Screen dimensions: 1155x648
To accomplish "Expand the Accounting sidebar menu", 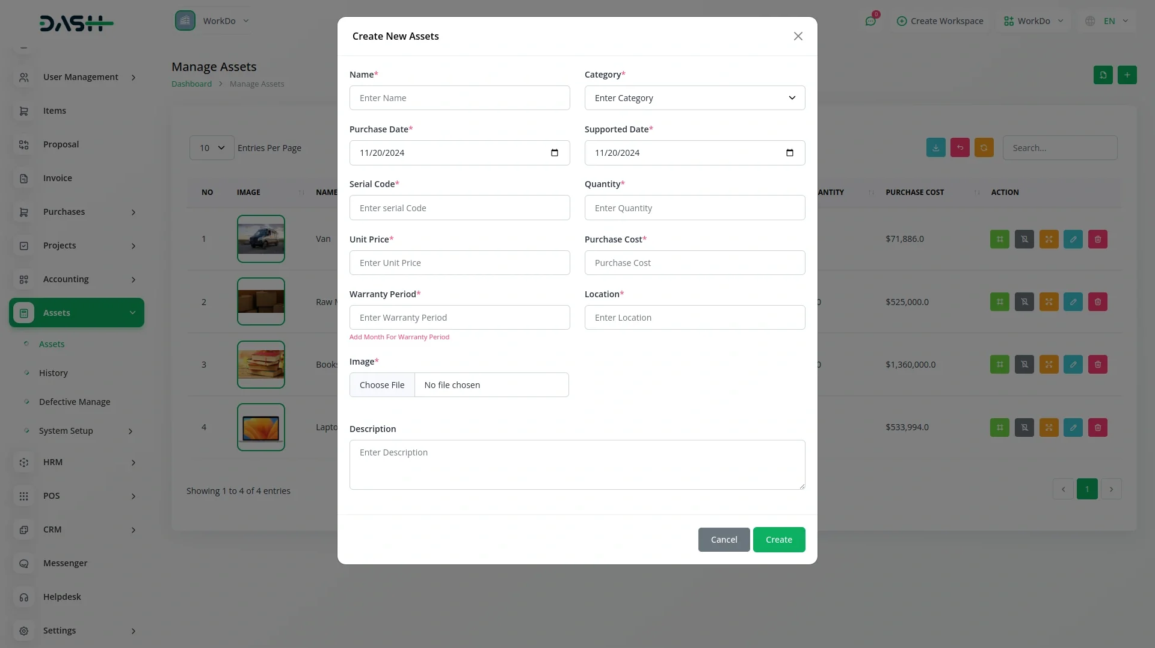I will (76, 279).
